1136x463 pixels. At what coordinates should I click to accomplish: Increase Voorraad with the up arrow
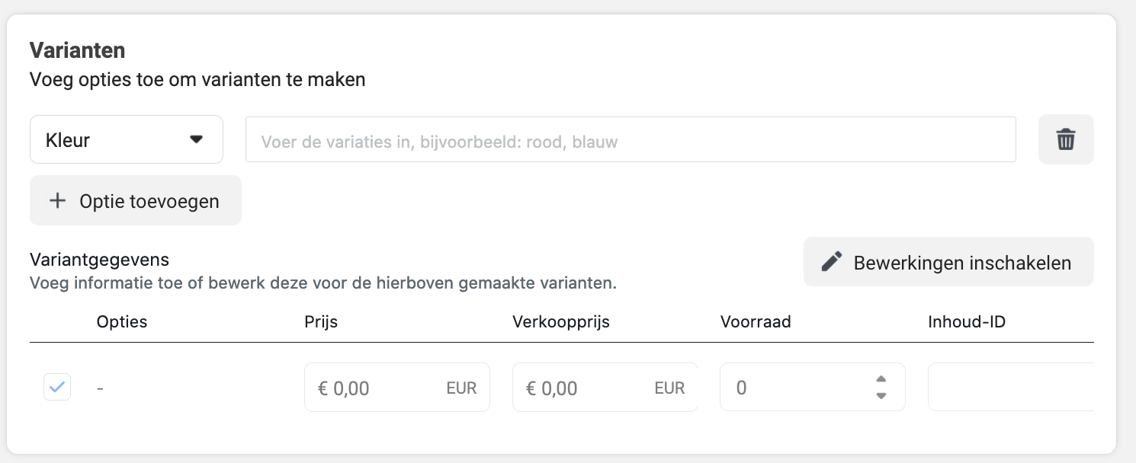pyautogui.click(x=881, y=379)
